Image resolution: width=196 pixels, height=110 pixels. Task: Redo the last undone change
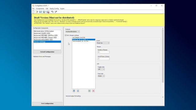click(56, 12)
